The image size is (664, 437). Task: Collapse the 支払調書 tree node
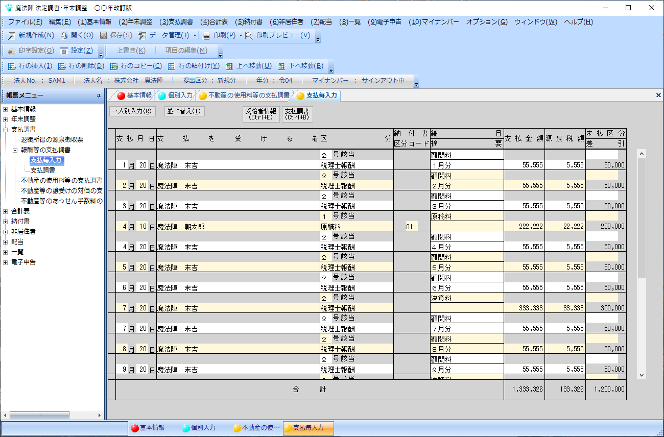pos(5,130)
